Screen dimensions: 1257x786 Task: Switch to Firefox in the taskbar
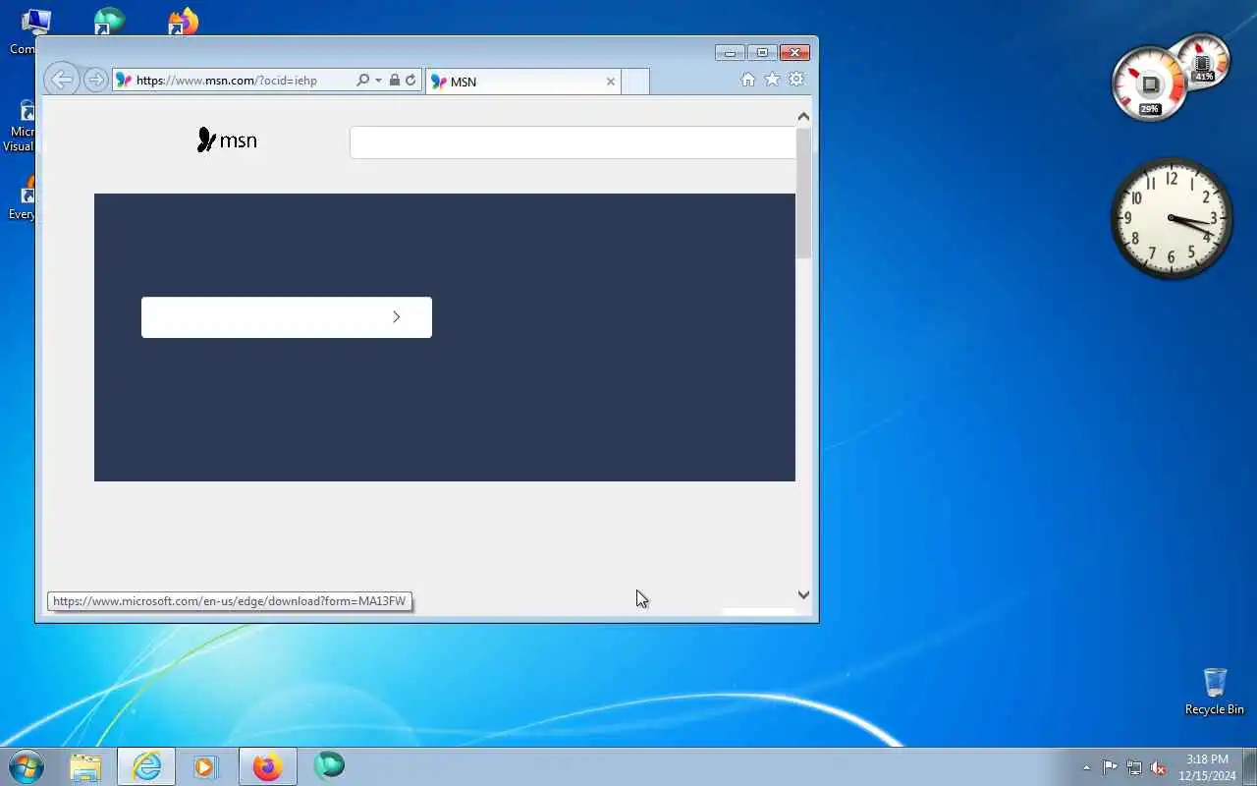coord(267,766)
